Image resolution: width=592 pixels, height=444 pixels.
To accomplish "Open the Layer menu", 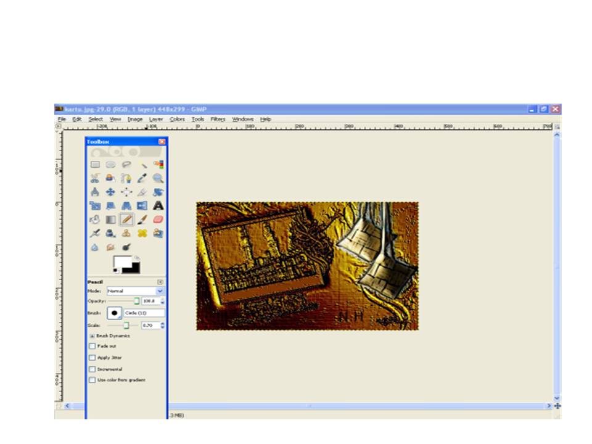I will tap(156, 119).
